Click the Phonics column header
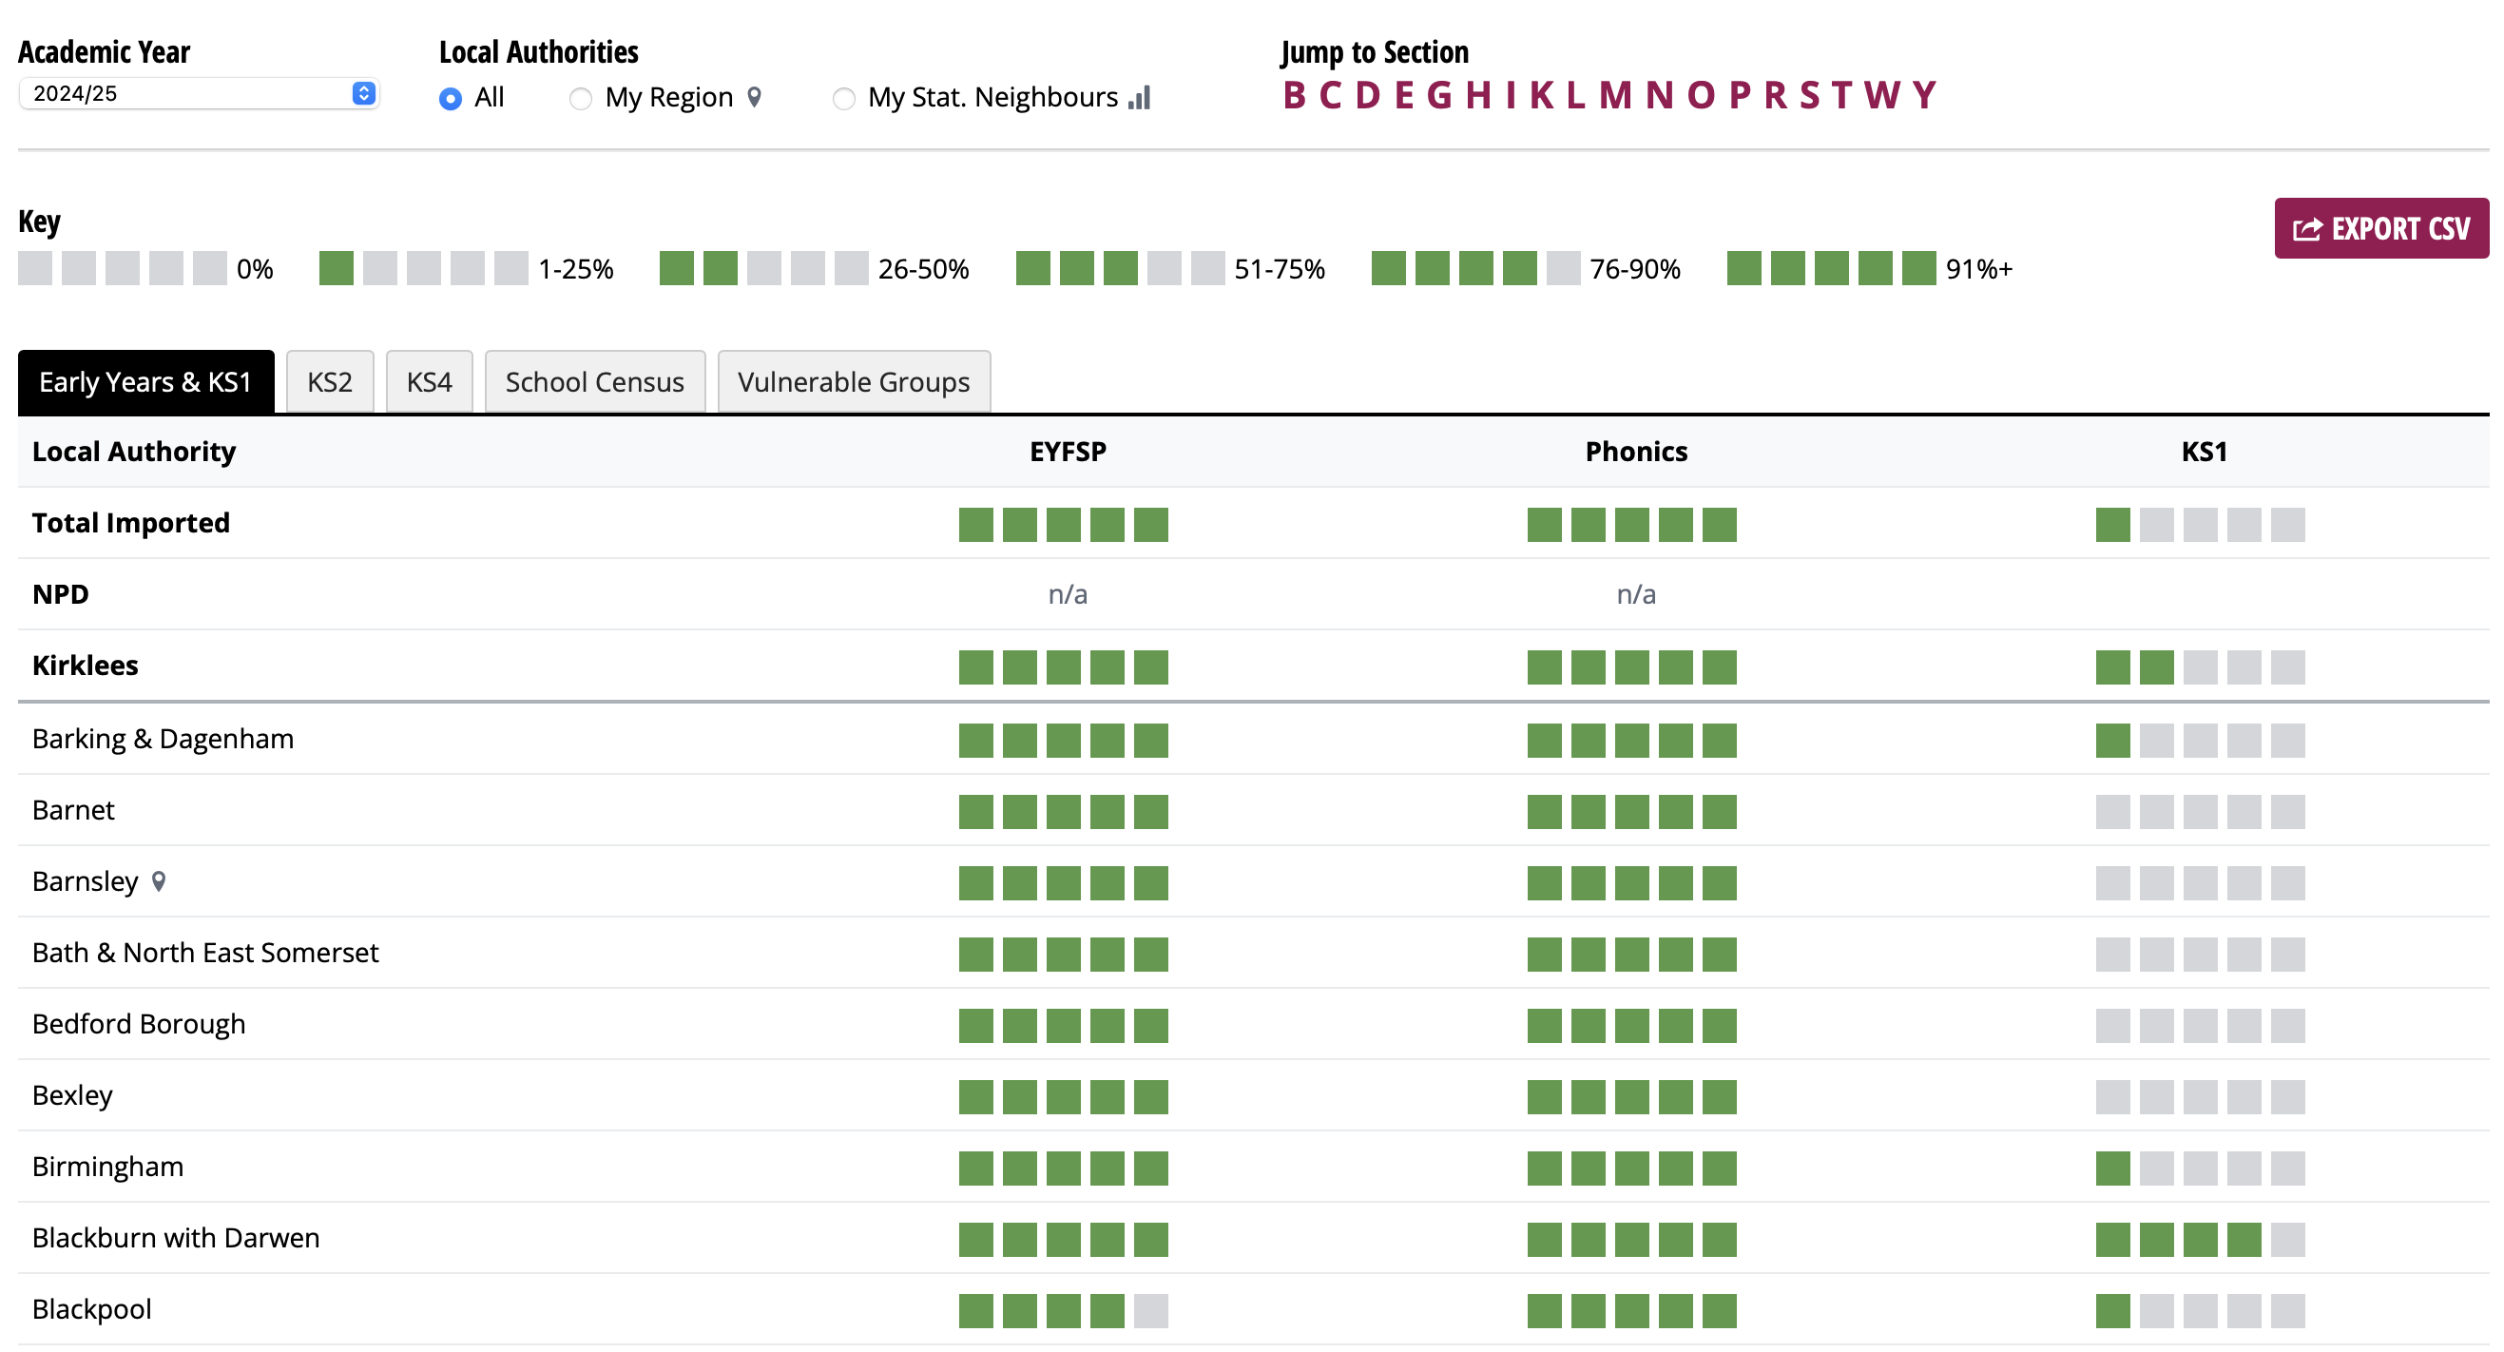2504x1352 pixels. coord(1636,452)
